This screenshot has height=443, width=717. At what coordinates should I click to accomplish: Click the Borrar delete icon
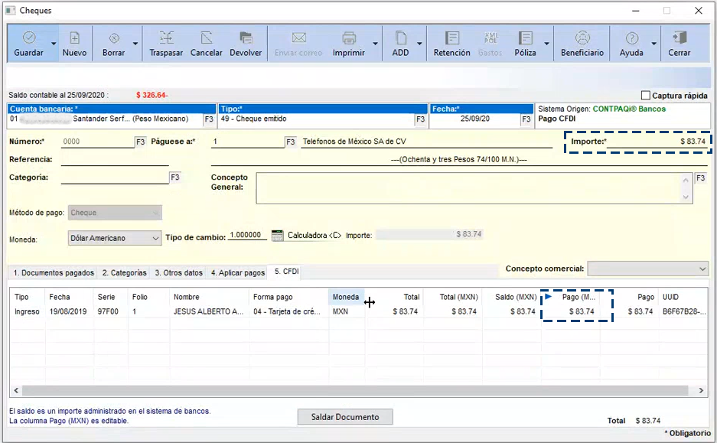pyautogui.click(x=113, y=38)
